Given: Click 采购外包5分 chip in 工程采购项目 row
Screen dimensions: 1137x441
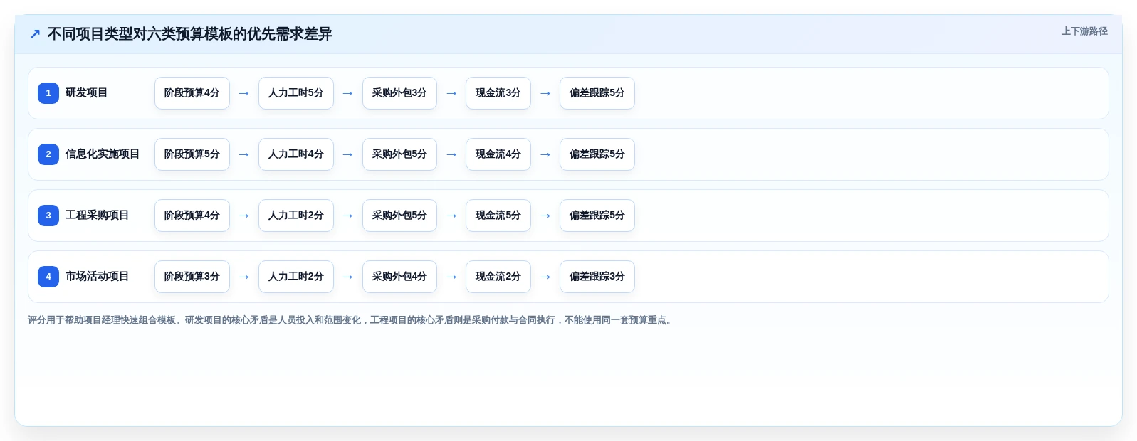Looking at the screenshot, I should click(399, 216).
